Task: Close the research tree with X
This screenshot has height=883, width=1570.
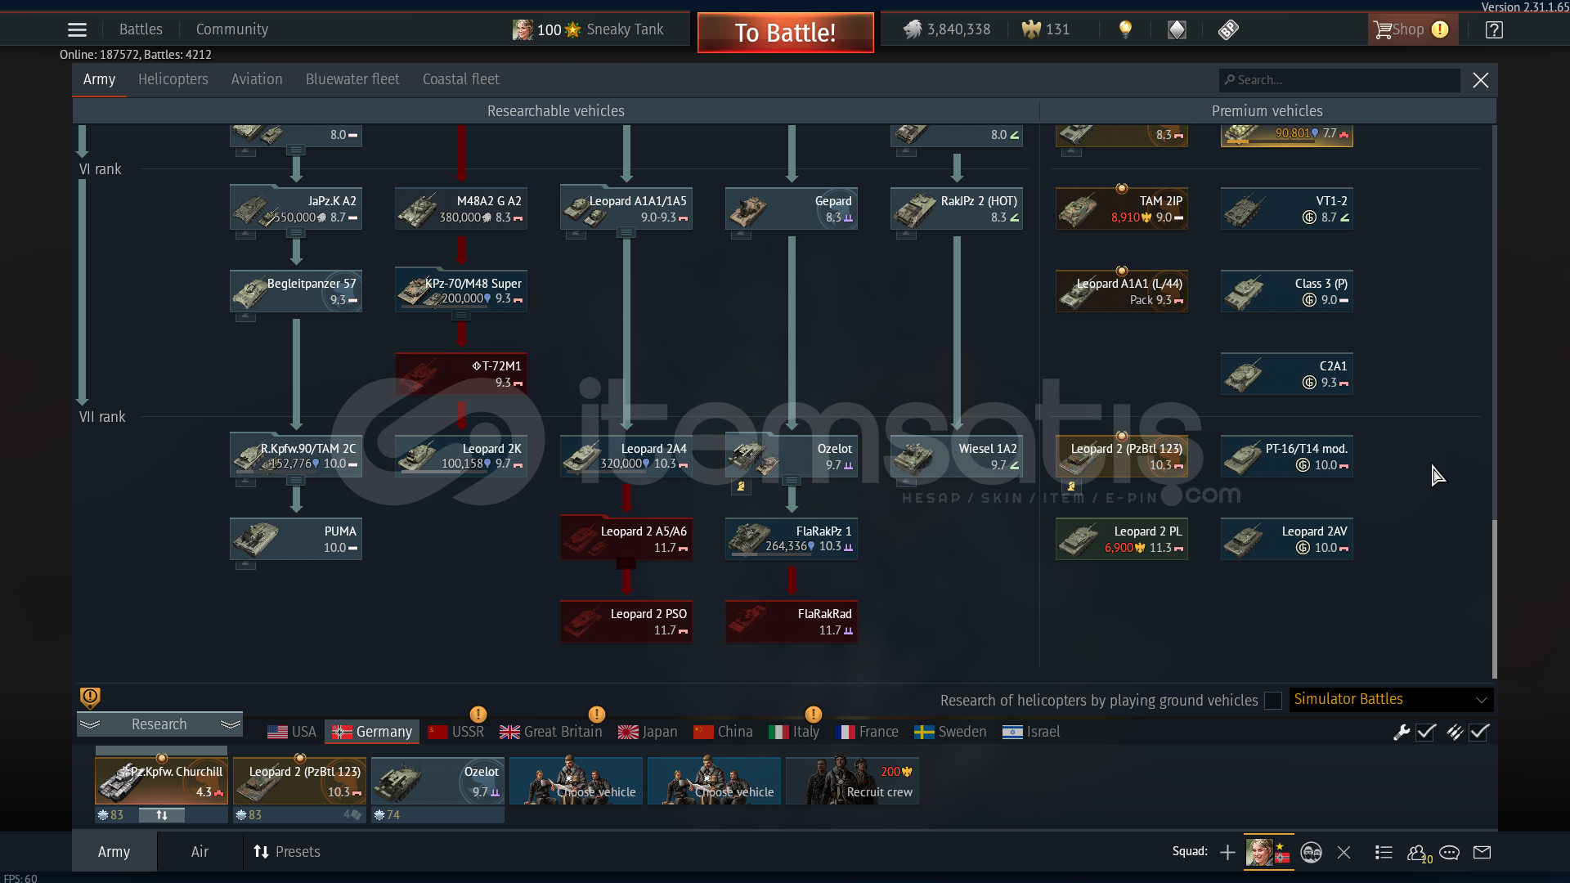Action: [1481, 80]
